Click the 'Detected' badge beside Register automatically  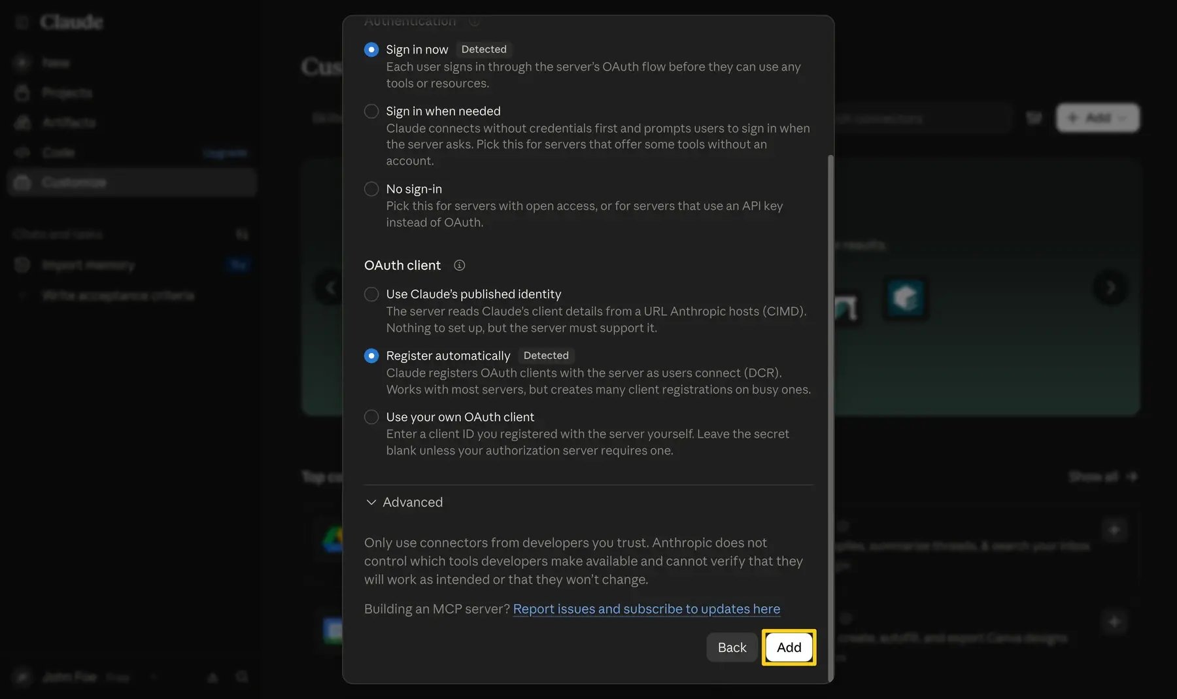tap(546, 356)
